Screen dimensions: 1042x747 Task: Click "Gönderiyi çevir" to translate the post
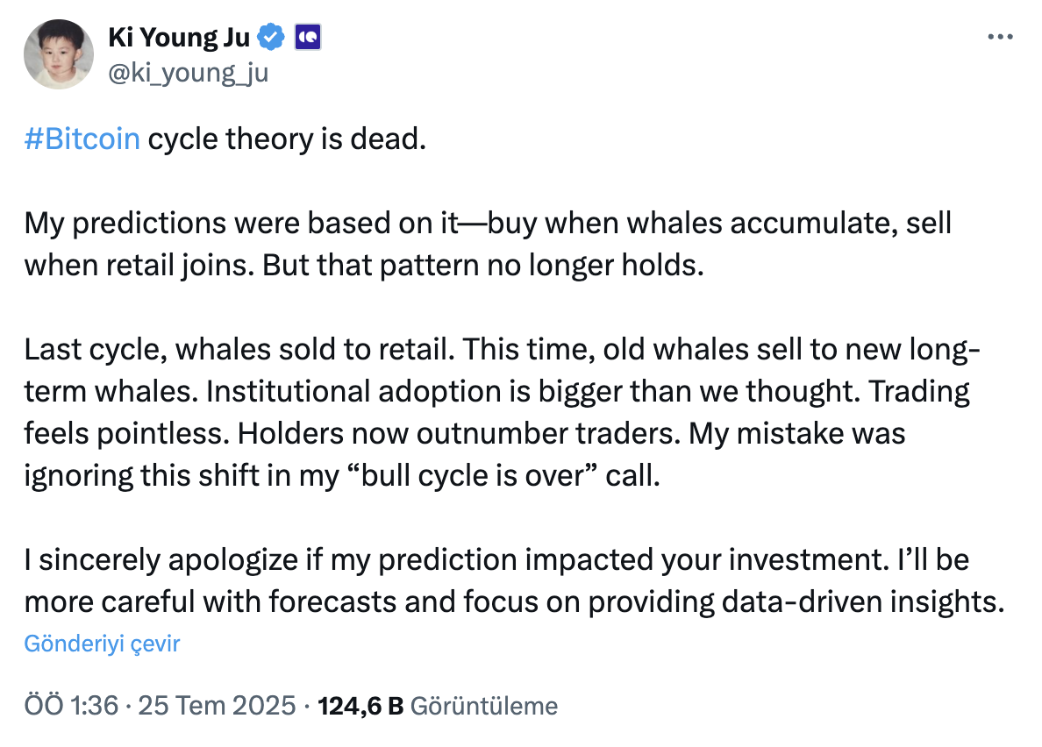pos(102,644)
